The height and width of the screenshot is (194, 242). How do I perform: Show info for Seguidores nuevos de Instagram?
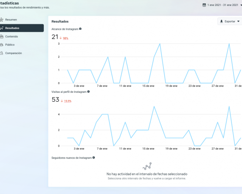coord(93,157)
